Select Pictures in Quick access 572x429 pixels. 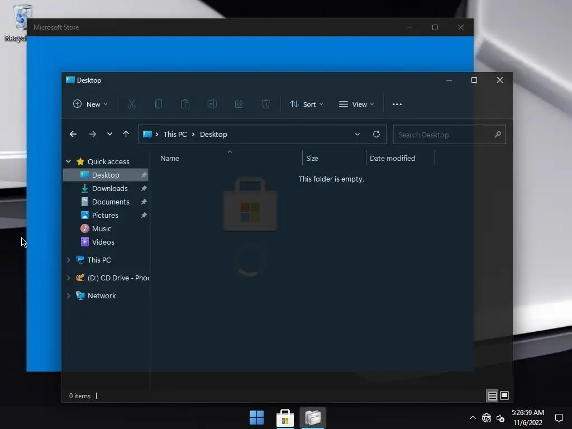pyautogui.click(x=105, y=215)
